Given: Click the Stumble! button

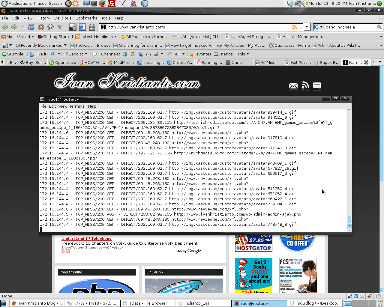Looking at the screenshot, I should click(x=13, y=54).
